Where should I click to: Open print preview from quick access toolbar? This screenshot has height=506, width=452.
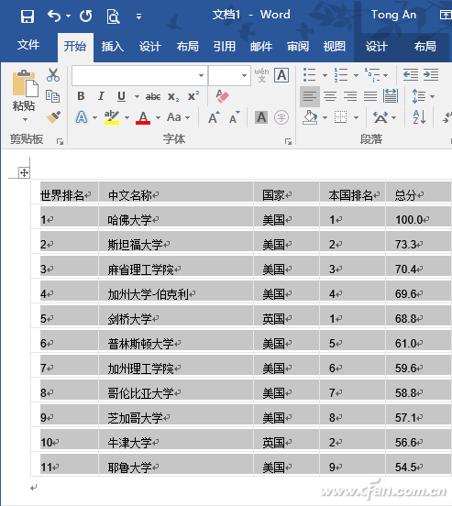click(x=113, y=16)
